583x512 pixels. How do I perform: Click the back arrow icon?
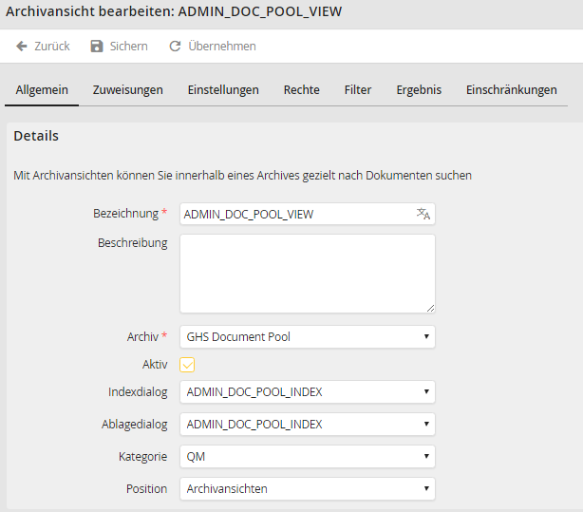(22, 47)
